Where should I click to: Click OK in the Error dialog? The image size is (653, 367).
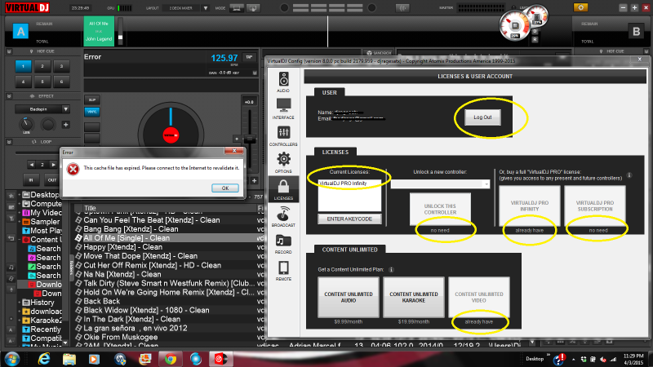[x=225, y=188]
